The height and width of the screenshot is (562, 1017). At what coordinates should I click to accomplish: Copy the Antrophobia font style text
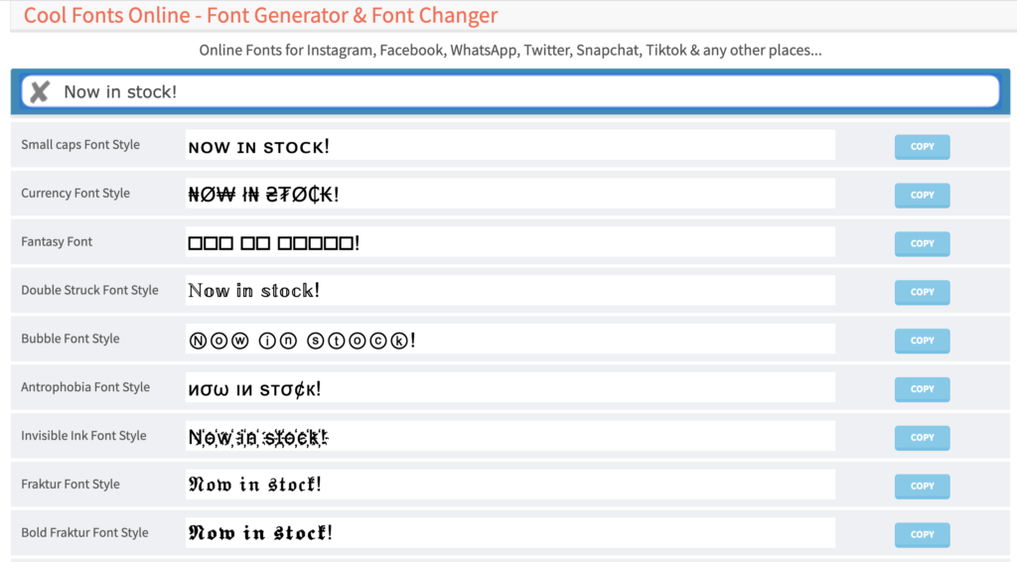[x=922, y=389]
